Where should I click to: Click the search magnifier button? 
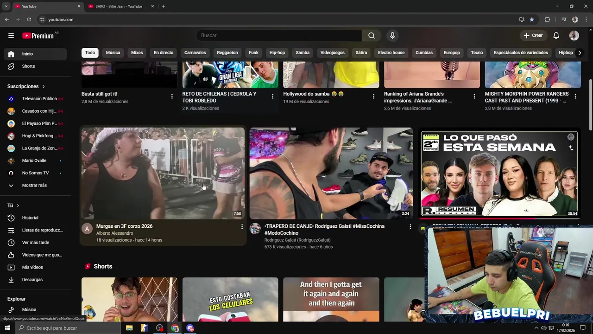point(372,35)
